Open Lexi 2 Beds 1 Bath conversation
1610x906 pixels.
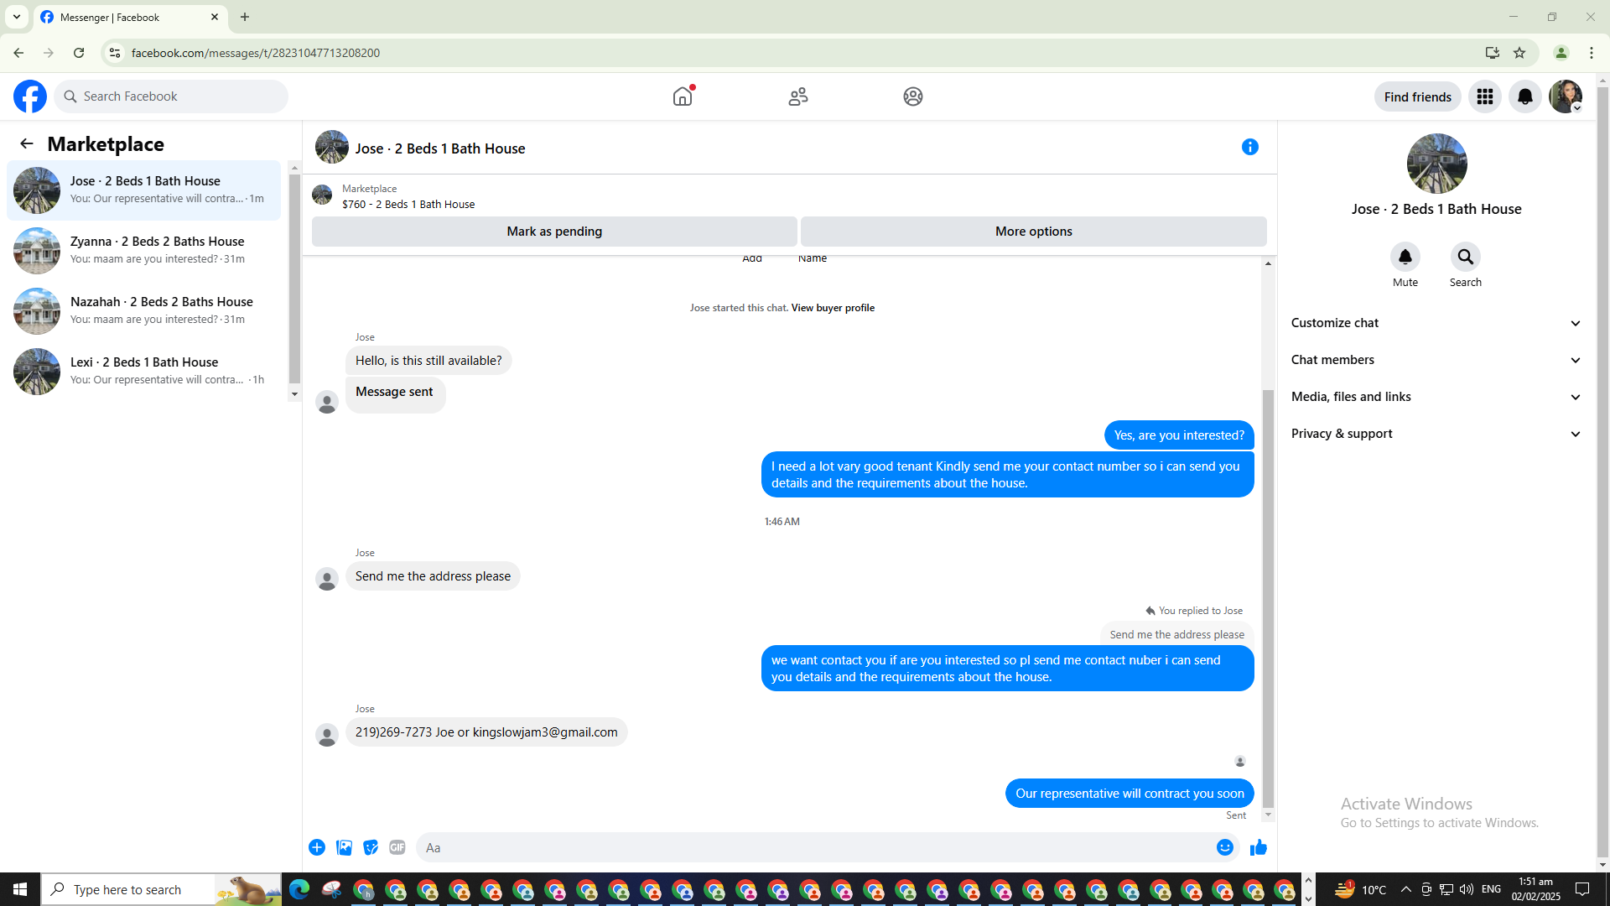point(144,371)
